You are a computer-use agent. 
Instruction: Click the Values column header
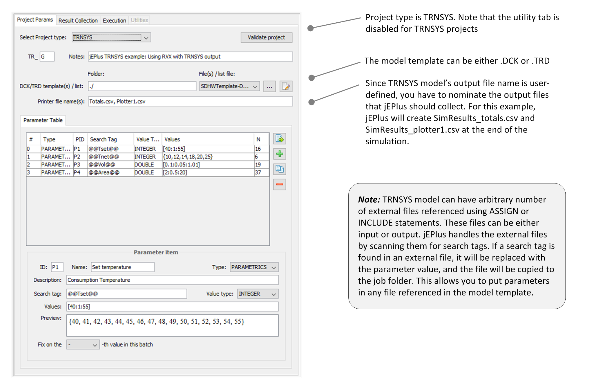tap(208, 139)
